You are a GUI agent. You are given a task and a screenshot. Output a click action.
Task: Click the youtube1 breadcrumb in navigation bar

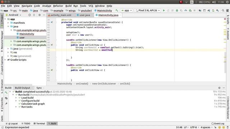coord(85,10)
